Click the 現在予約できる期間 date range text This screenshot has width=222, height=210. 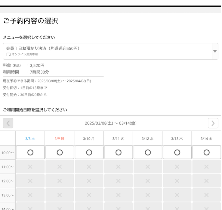click(x=47, y=81)
